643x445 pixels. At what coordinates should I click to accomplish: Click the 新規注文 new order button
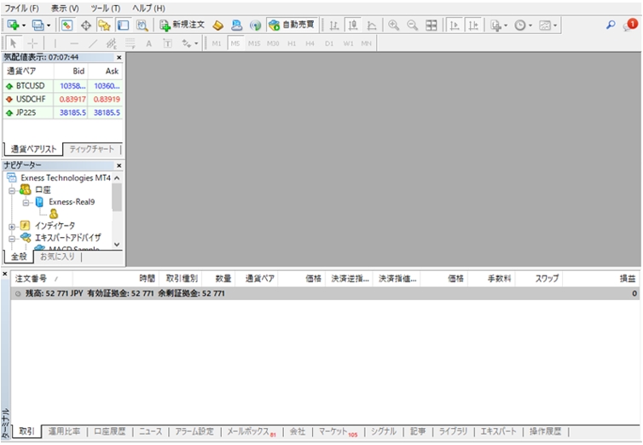pos(182,26)
